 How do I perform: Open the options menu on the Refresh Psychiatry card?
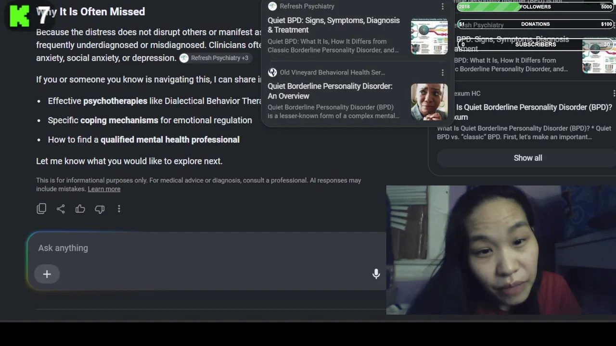[x=443, y=6]
